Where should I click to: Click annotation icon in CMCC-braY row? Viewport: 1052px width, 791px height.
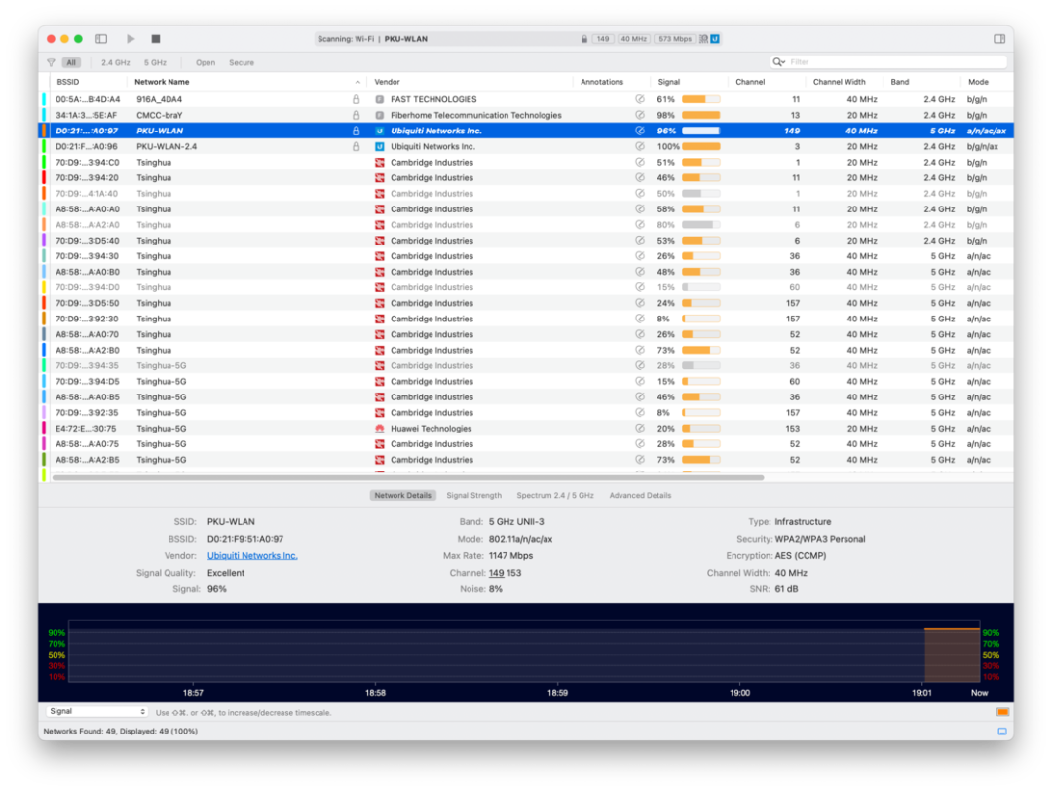[640, 115]
